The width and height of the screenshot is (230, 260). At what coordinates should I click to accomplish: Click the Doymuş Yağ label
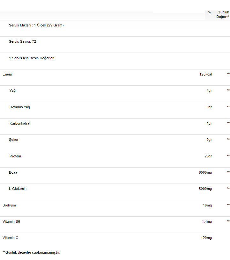(19, 107)
